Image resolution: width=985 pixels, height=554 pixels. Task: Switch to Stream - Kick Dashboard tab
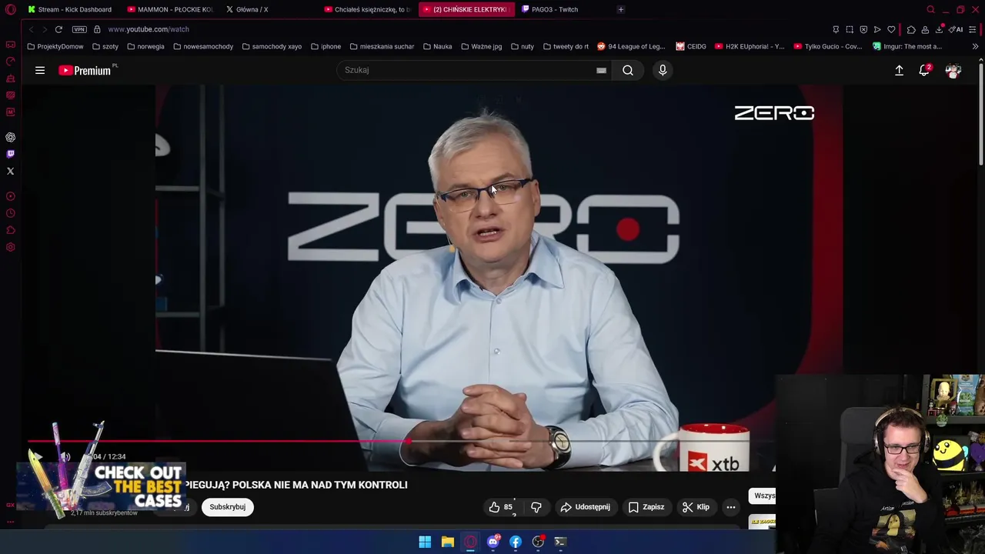pos(69,9)
